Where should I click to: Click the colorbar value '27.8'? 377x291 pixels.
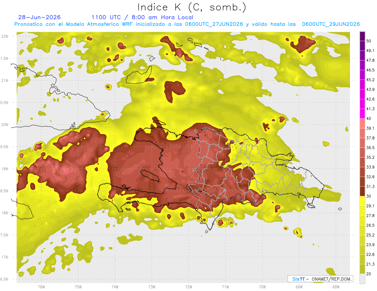(x=370, y=215)
